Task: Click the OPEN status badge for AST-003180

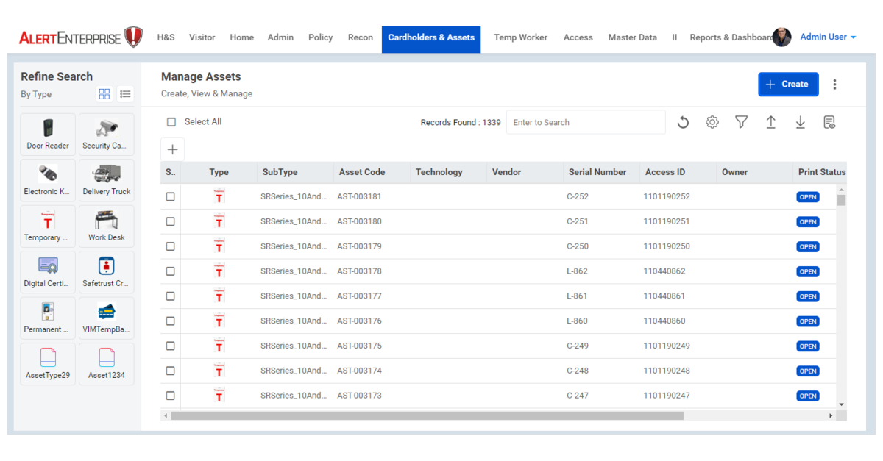Action: point(808,222)
